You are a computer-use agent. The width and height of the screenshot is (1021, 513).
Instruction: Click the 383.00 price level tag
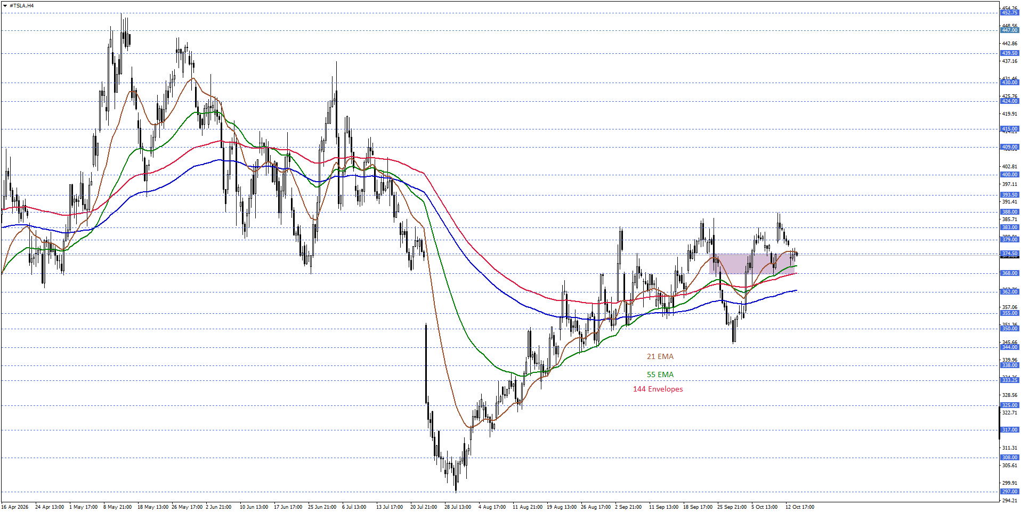click(x=1009, y=227)
